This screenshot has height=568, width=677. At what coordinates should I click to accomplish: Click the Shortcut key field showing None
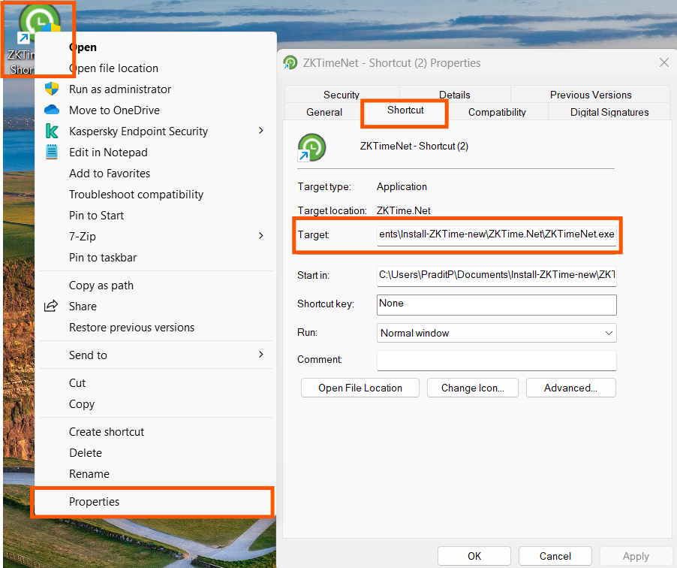[497, 305]
